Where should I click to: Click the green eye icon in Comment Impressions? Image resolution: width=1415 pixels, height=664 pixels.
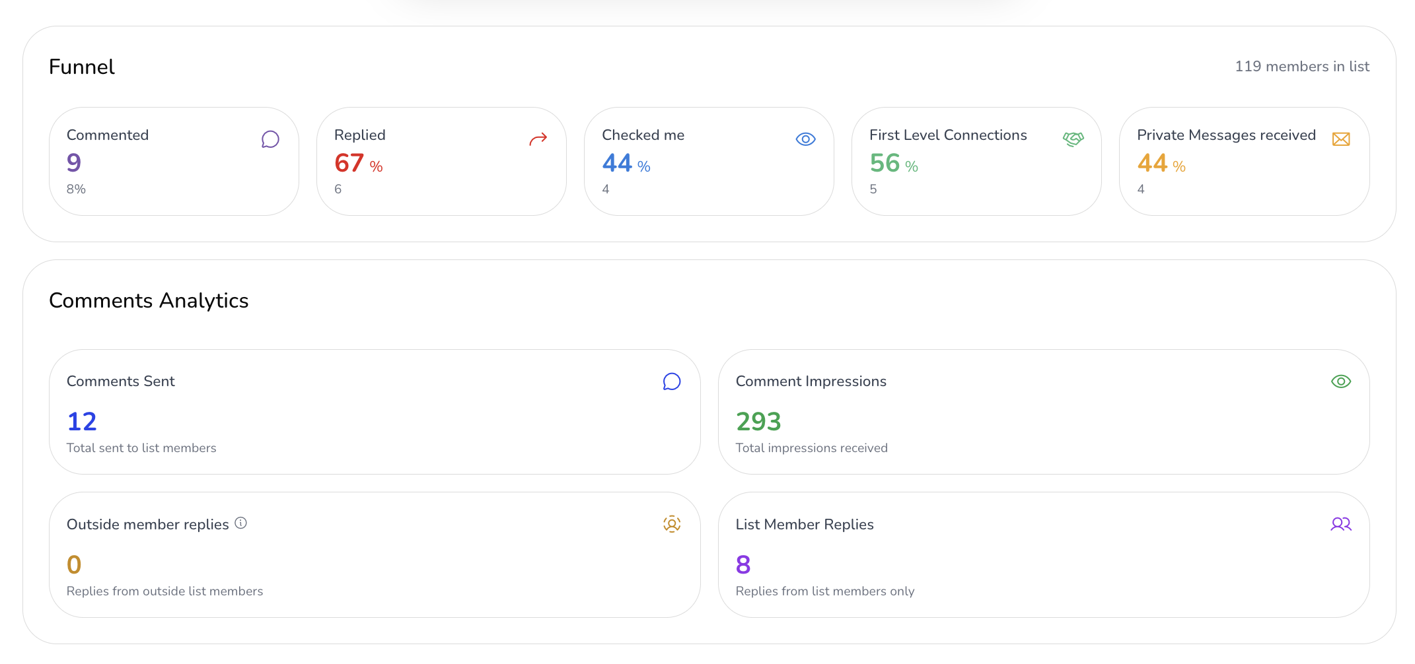pyautogui.click(x=1341, y=382)
